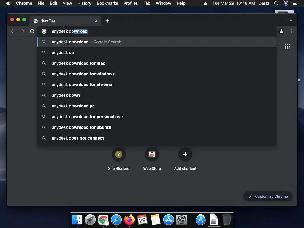The height and width of the screenshot is (228, 304).
Task: Open the Profiles menu
Action: pyautogui.click(x=131, y=3)
